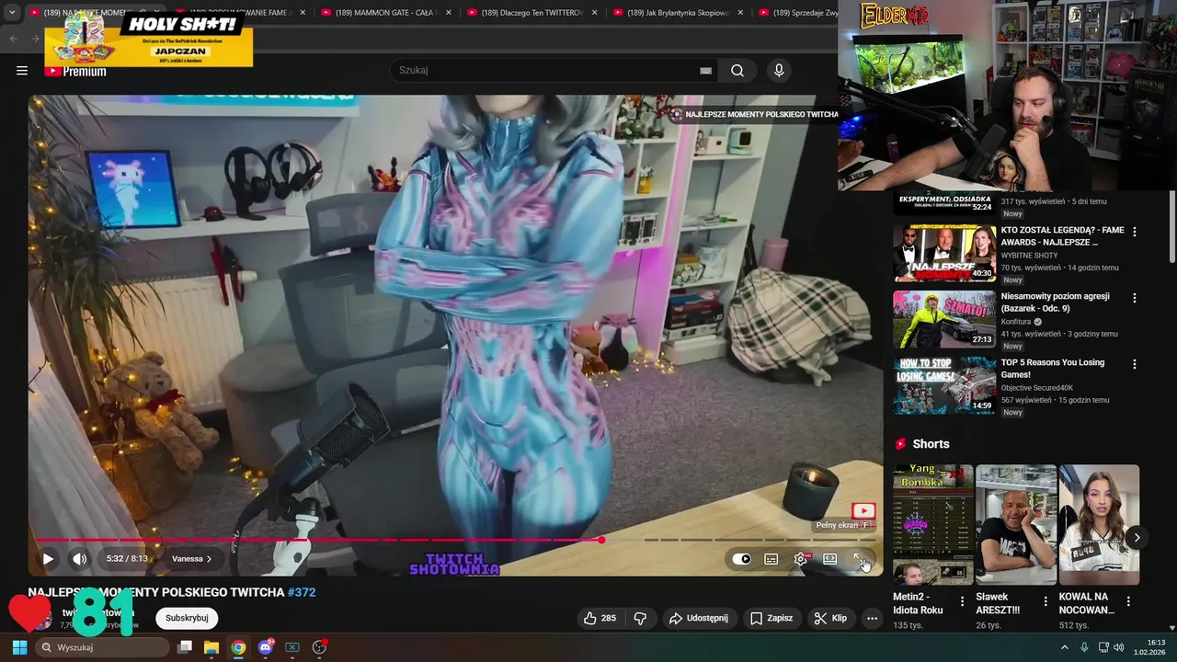This screenshot has width=1177, height=662.
Task: Open the #372 hashtag link
Action: [302, 592]
